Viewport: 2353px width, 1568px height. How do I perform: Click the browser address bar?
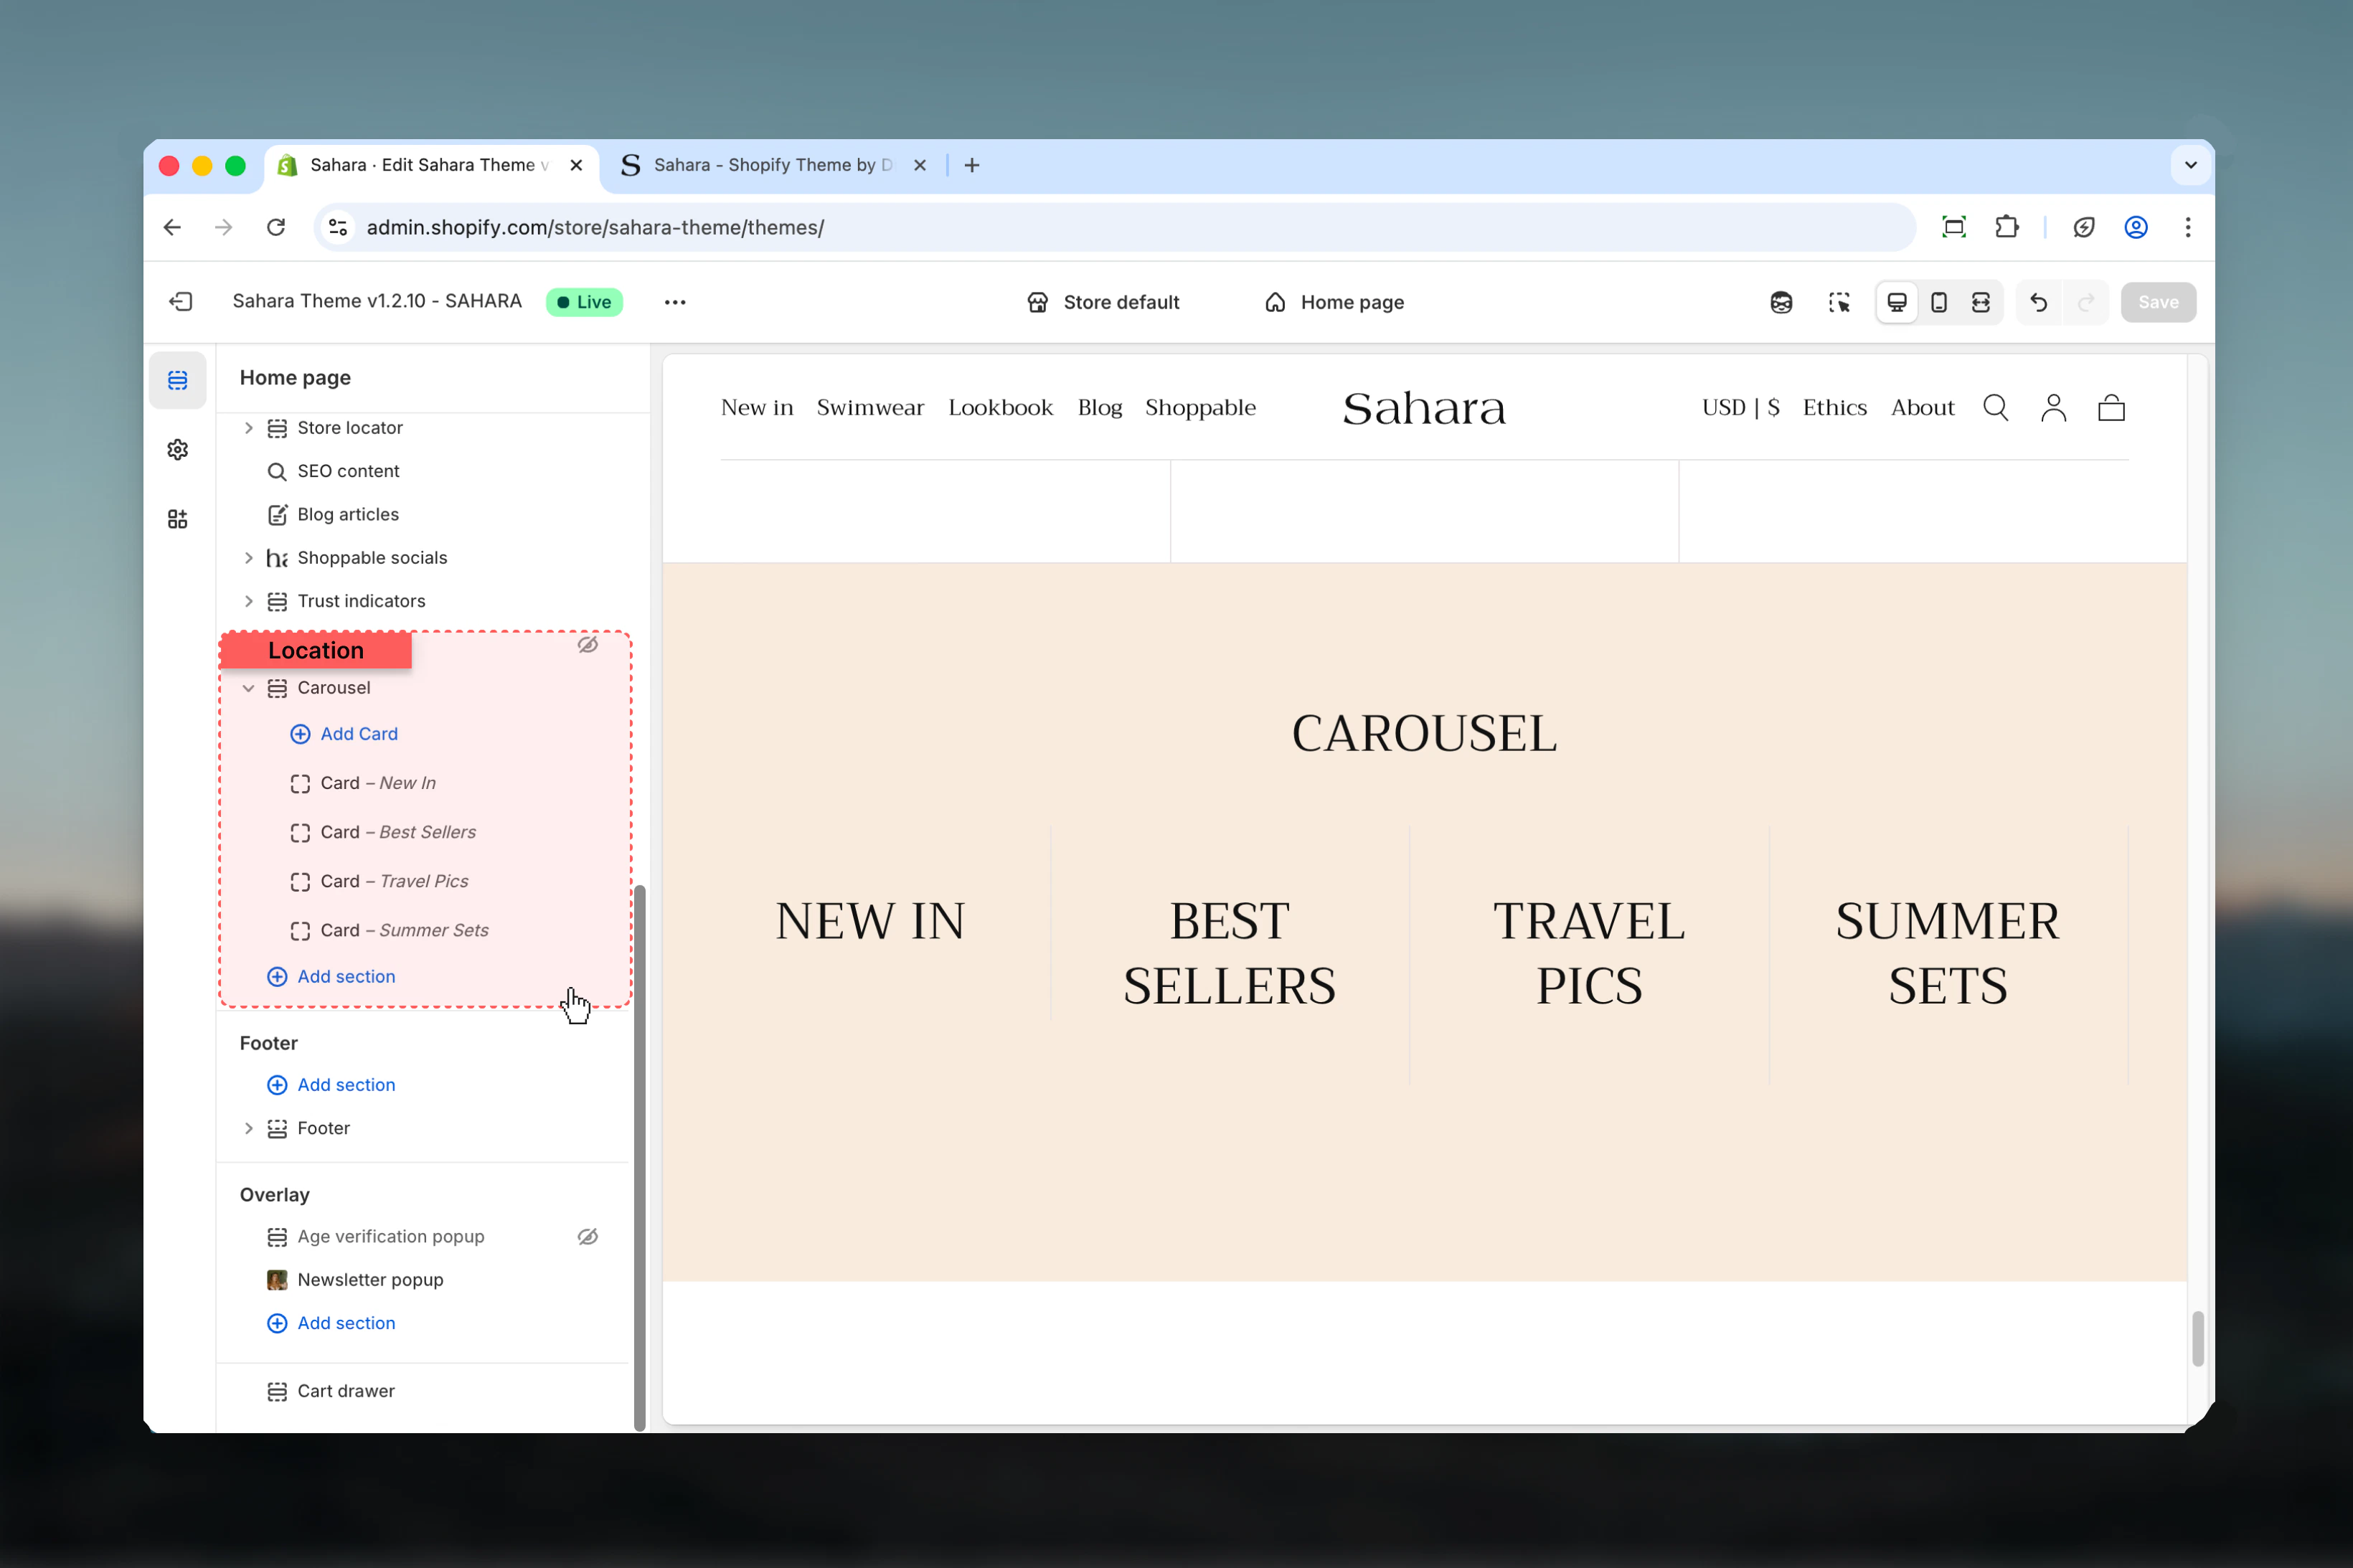pos(1114,227)
